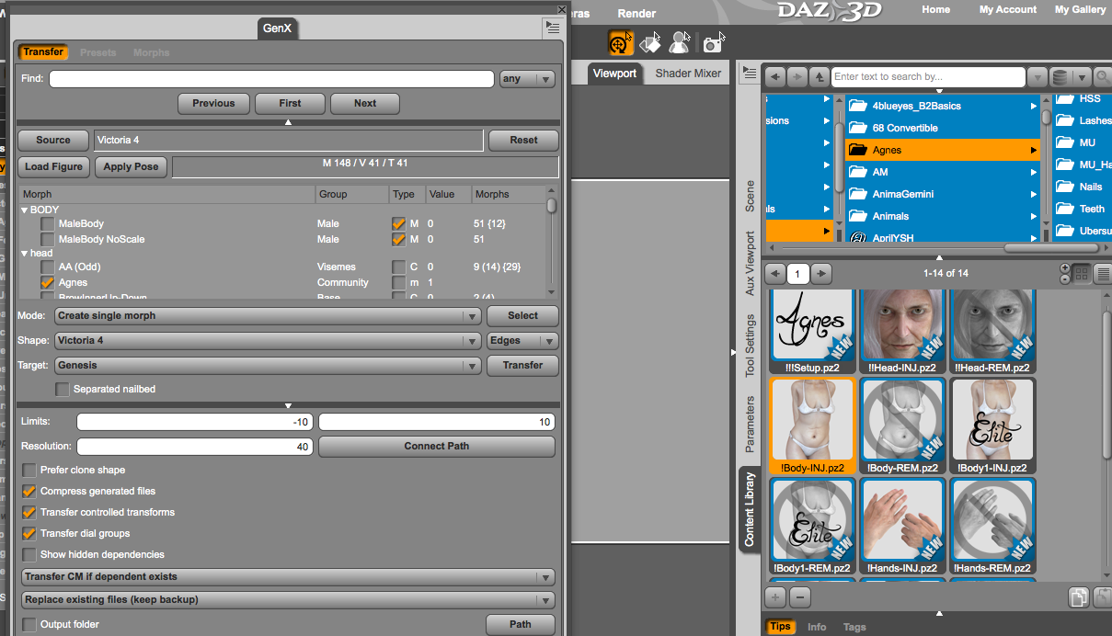
Task: Click the copy pages icon
Action: 1078,598
